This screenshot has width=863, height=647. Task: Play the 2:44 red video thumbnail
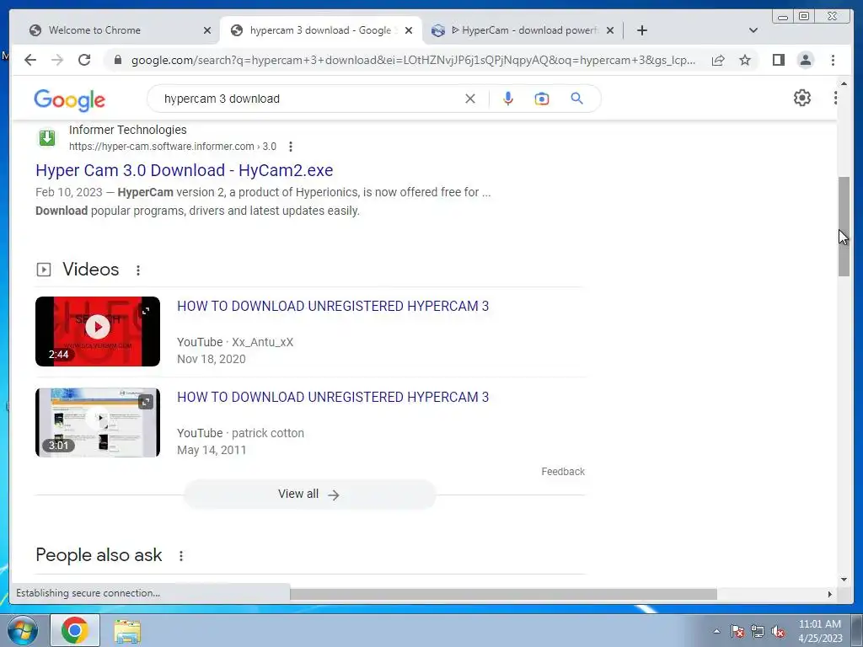[x=98, y=331]
